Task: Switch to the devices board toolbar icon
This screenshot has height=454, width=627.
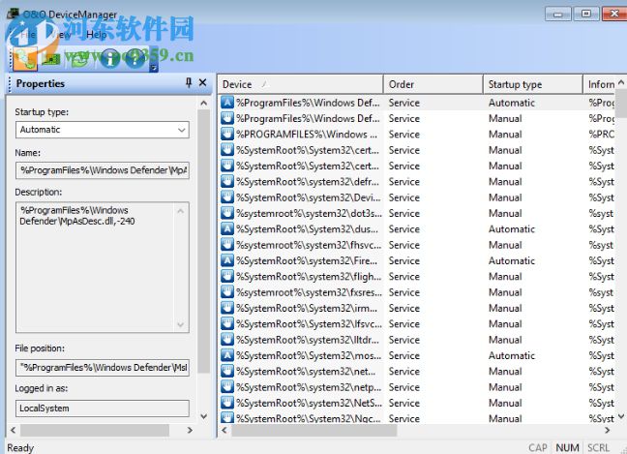Action: click(x=51, y=59)
